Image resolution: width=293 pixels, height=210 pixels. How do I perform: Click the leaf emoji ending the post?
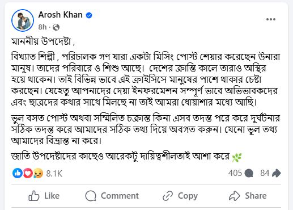[x=237, y=157]
